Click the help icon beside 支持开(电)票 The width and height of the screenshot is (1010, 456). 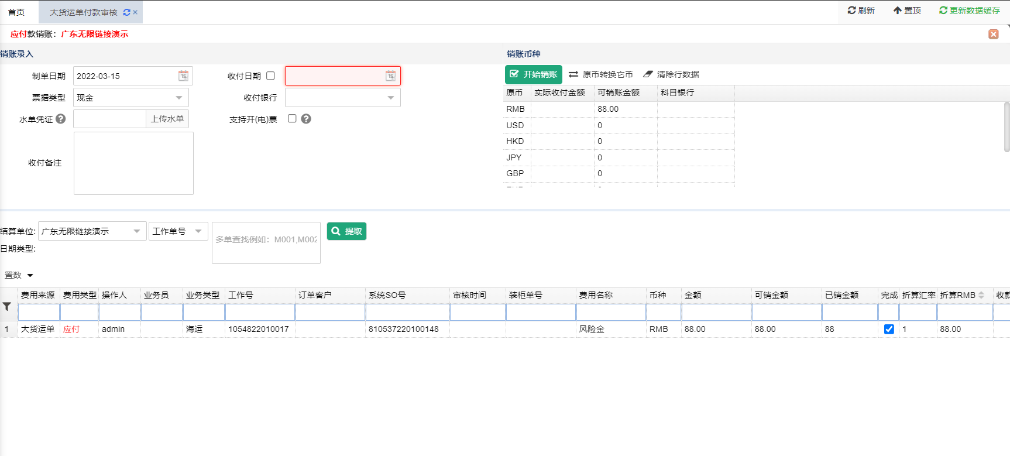click(306, 119)
